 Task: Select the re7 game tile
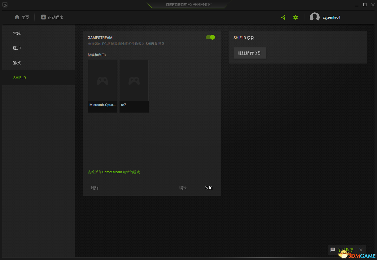pos(134,86)
